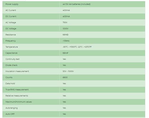Click the True RMS measurement label

point(17,89)
